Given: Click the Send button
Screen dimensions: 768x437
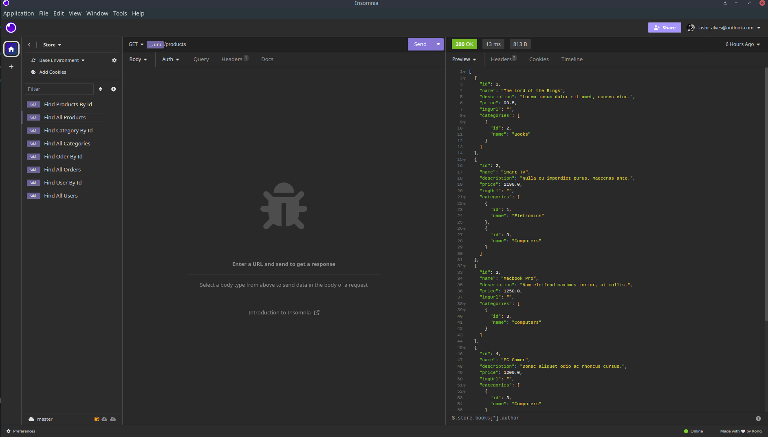Looking at the screenshot, I should pos(420,44).
